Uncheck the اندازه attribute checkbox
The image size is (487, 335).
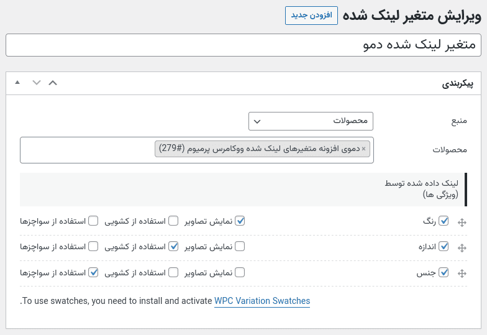pyautogui.click(x=444, y=246)
